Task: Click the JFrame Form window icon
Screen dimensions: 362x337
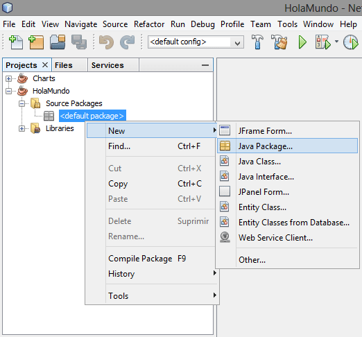Action: [225, 130]
